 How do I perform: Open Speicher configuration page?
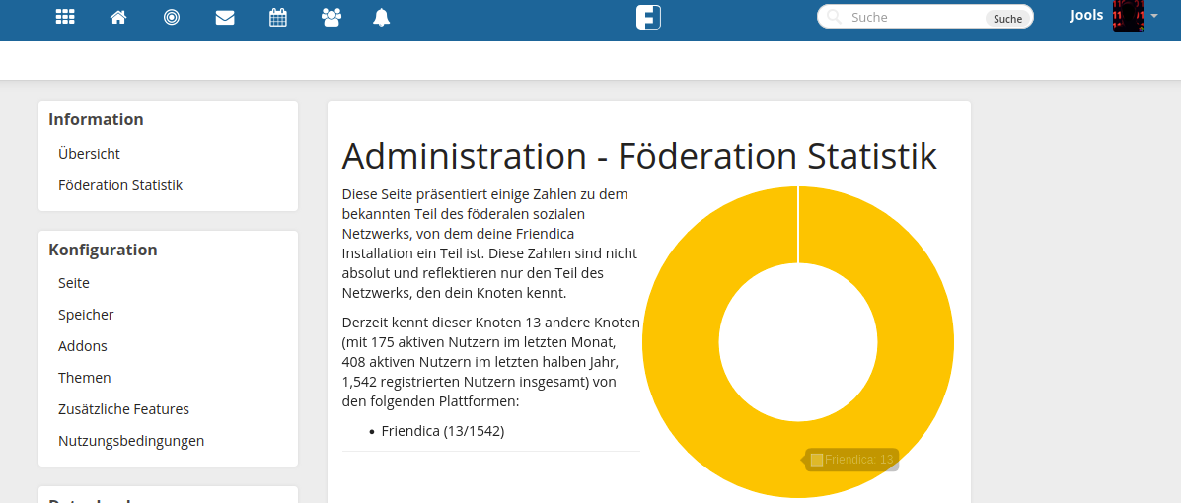point(86,315)
